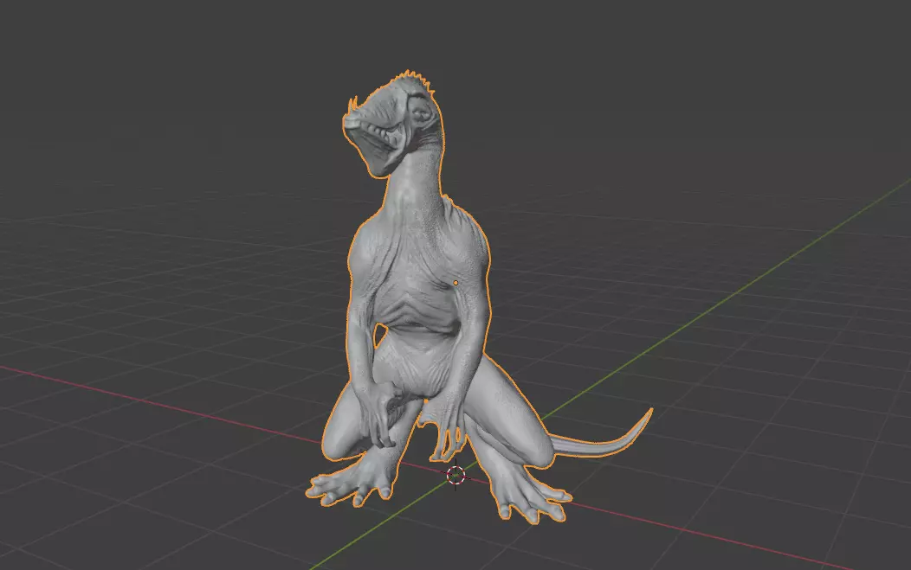Click the orange object origin dot
911x570 pixels.
(x=455, y=283)
